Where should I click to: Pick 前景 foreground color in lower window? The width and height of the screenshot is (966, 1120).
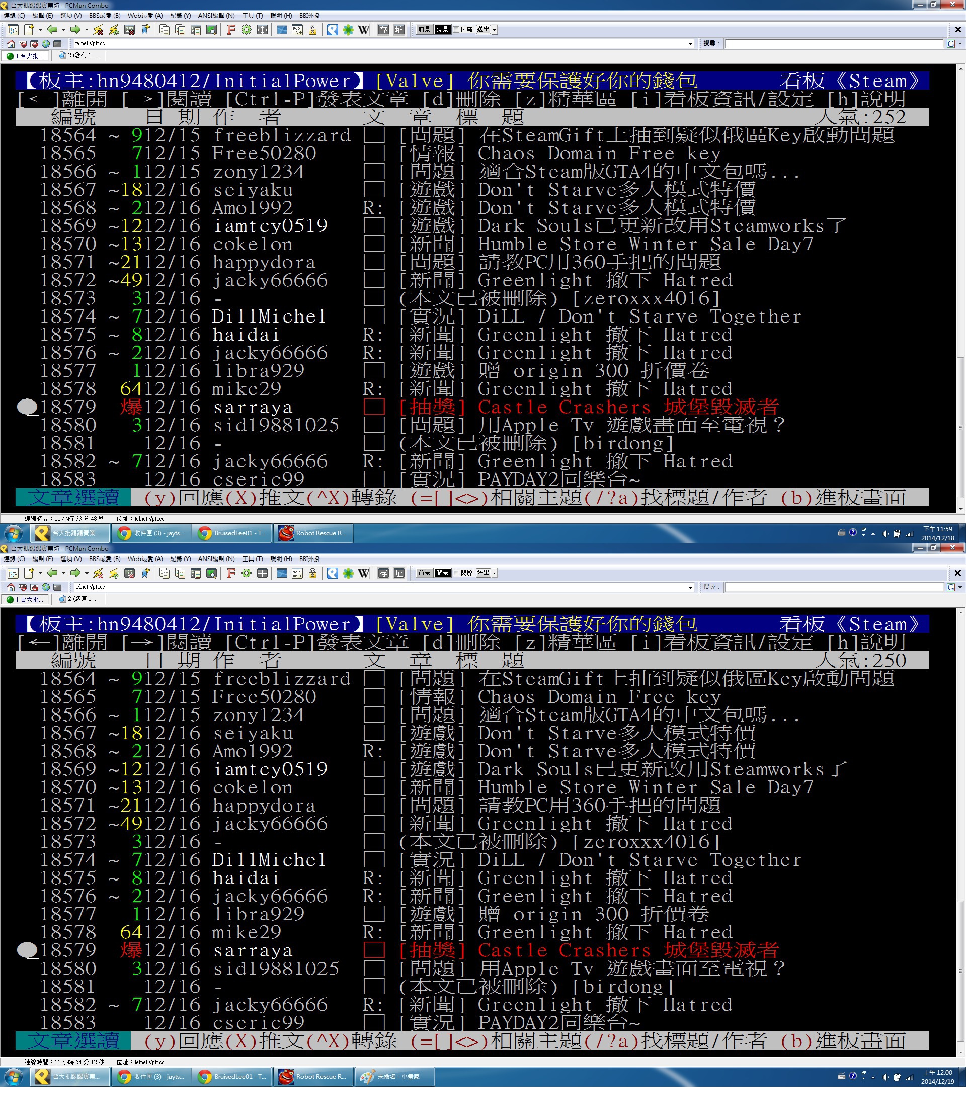point(424,573)
